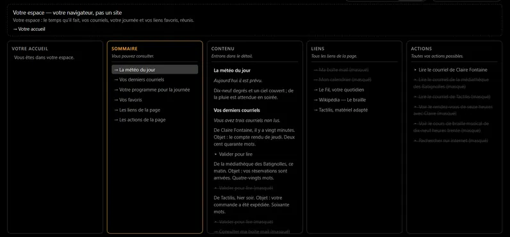The width and height of the screenshot is (510, 237).
Task: Open the 'Tactilis, matériel adapté' link
Action: [341, 110]
